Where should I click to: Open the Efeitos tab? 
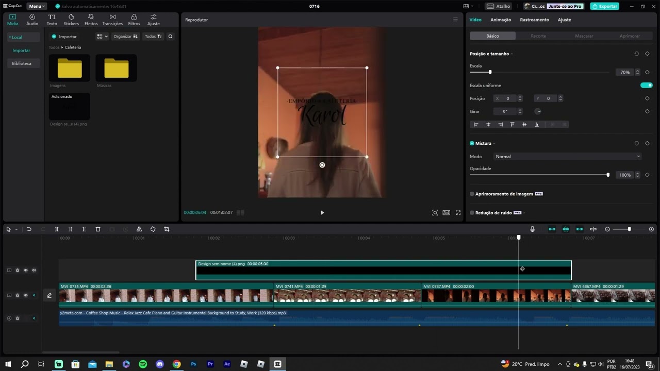[91, 20]
